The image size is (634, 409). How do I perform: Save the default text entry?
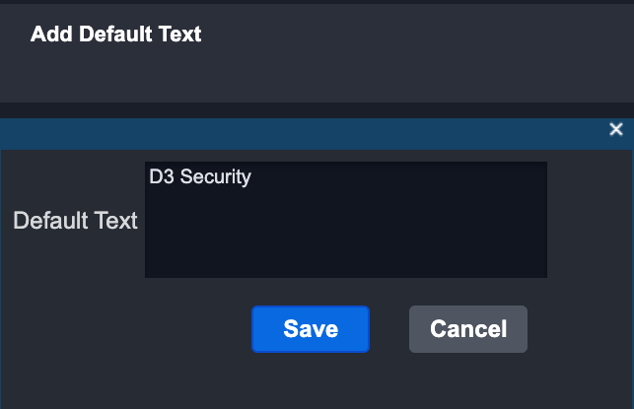pos(311,329)
